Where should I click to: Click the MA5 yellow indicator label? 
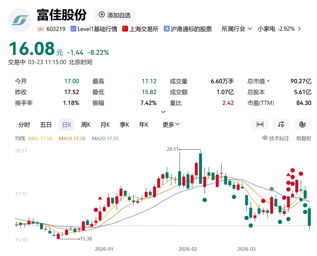click(x=40, y=138)
